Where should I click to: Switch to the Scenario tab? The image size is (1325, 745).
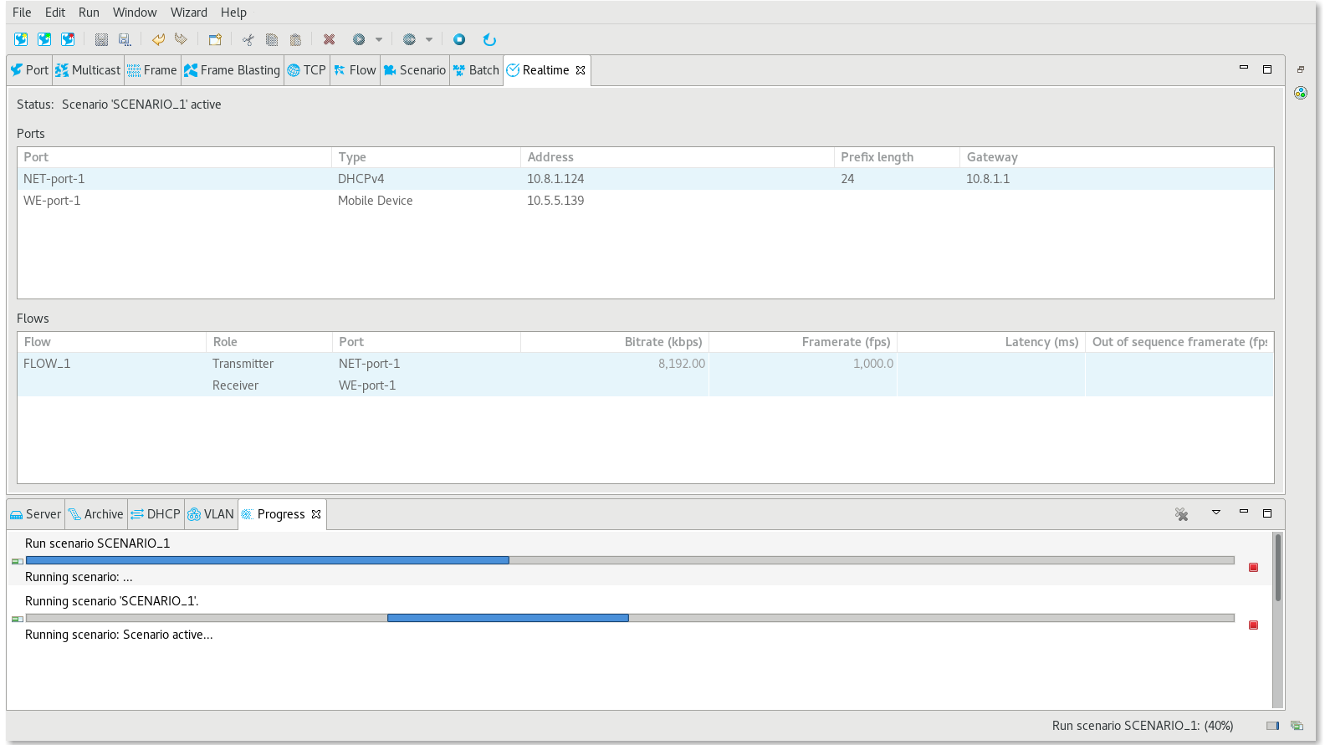click(415, 70)
